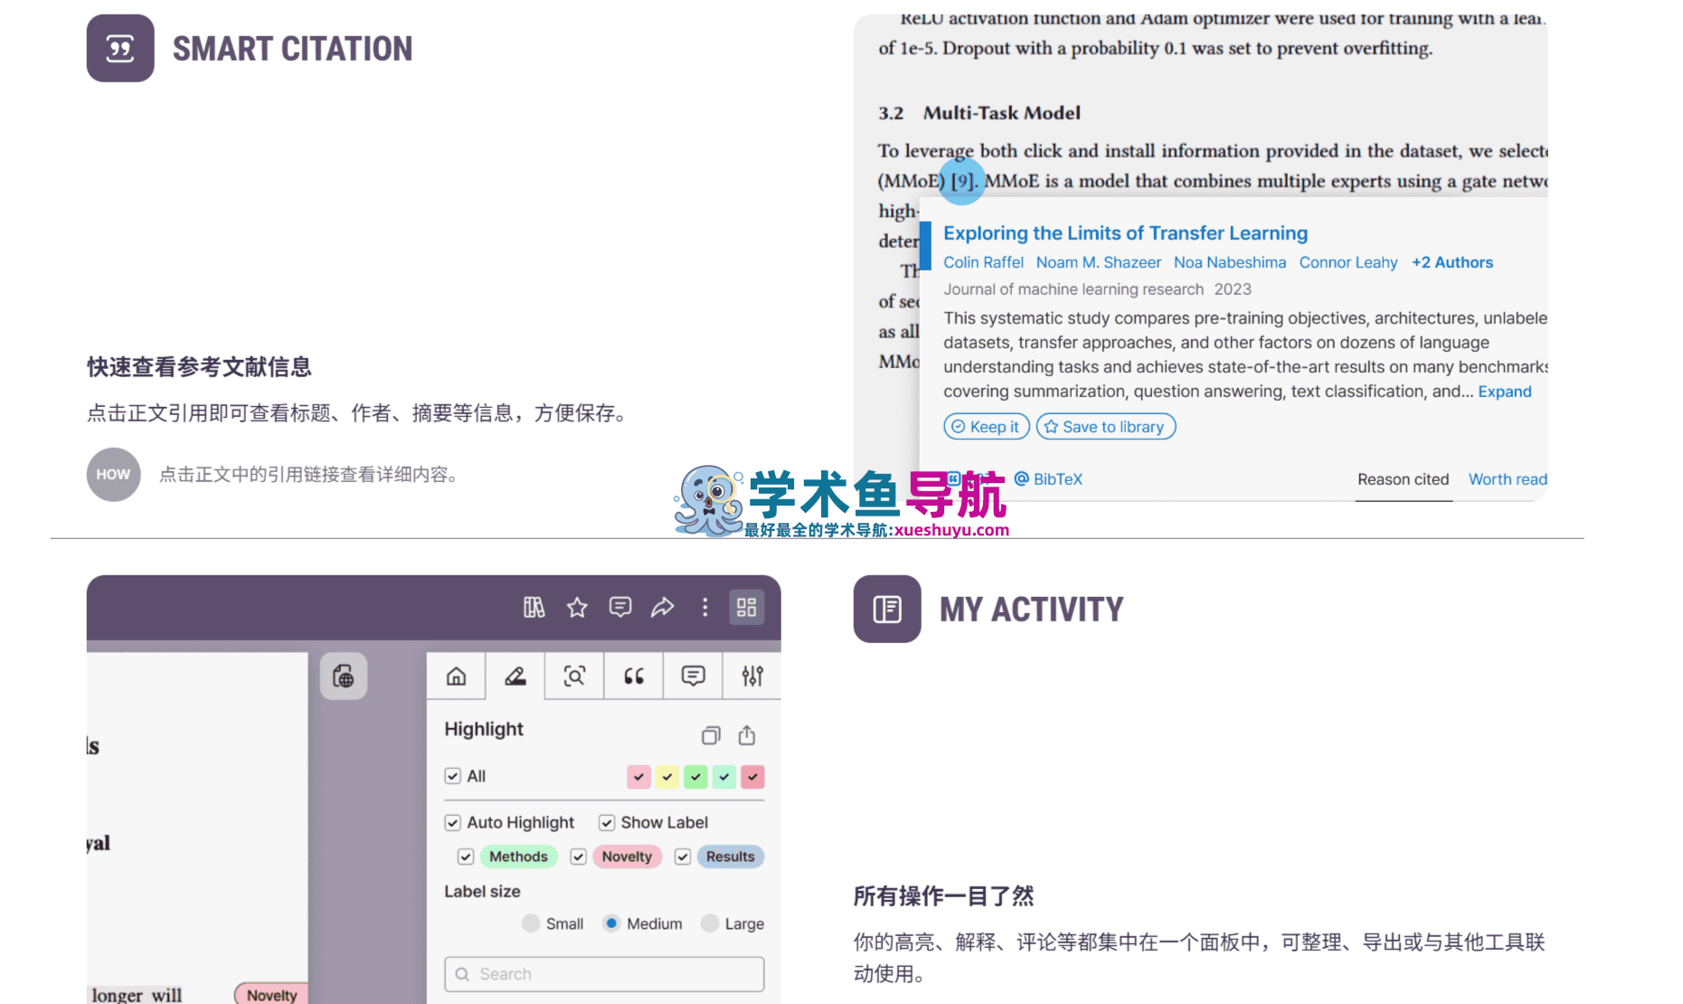
Task: Open author Noa Nabeshima's profile
Action: (1230, 262)
